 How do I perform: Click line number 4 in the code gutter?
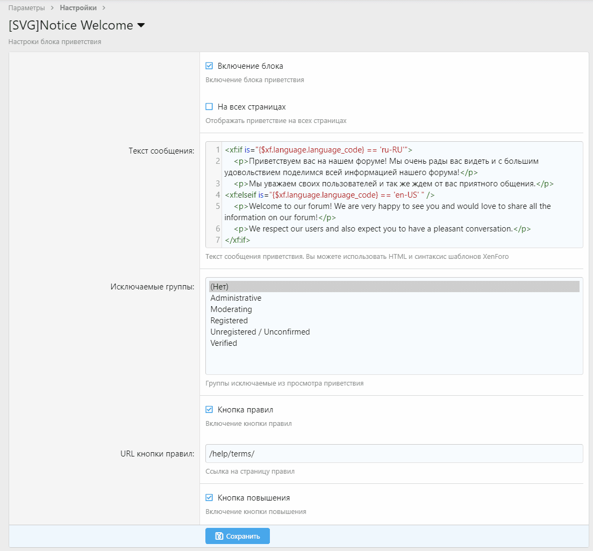pos(217,195)
